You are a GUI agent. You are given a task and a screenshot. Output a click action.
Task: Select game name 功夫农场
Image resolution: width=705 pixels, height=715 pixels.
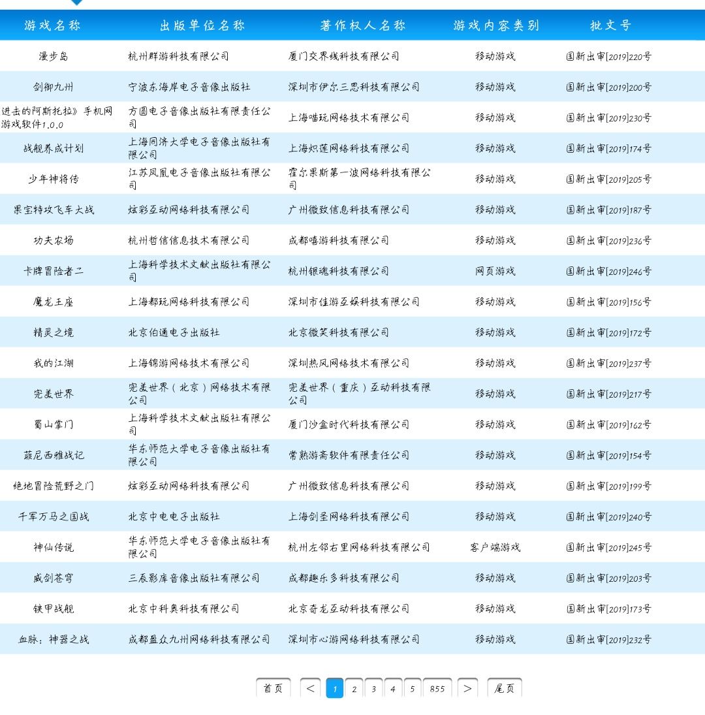[x=54, y=240]
